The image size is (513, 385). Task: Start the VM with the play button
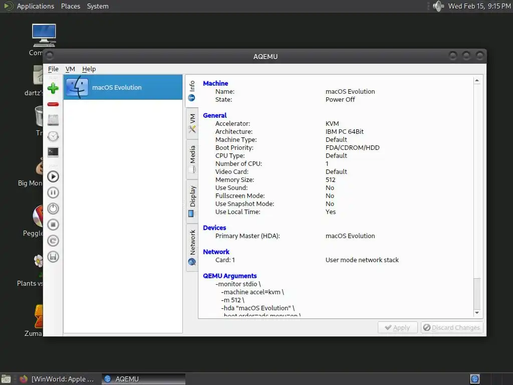coord(53,177)
